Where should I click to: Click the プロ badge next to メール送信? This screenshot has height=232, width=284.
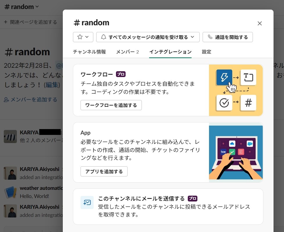click(x=192, y=199)
